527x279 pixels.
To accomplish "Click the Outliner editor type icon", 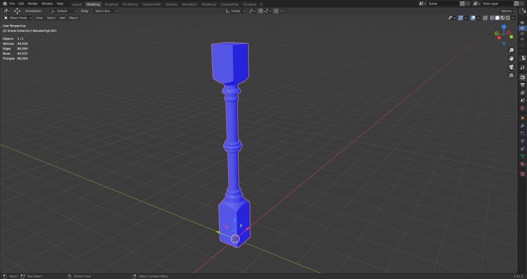I will [523, 11].
